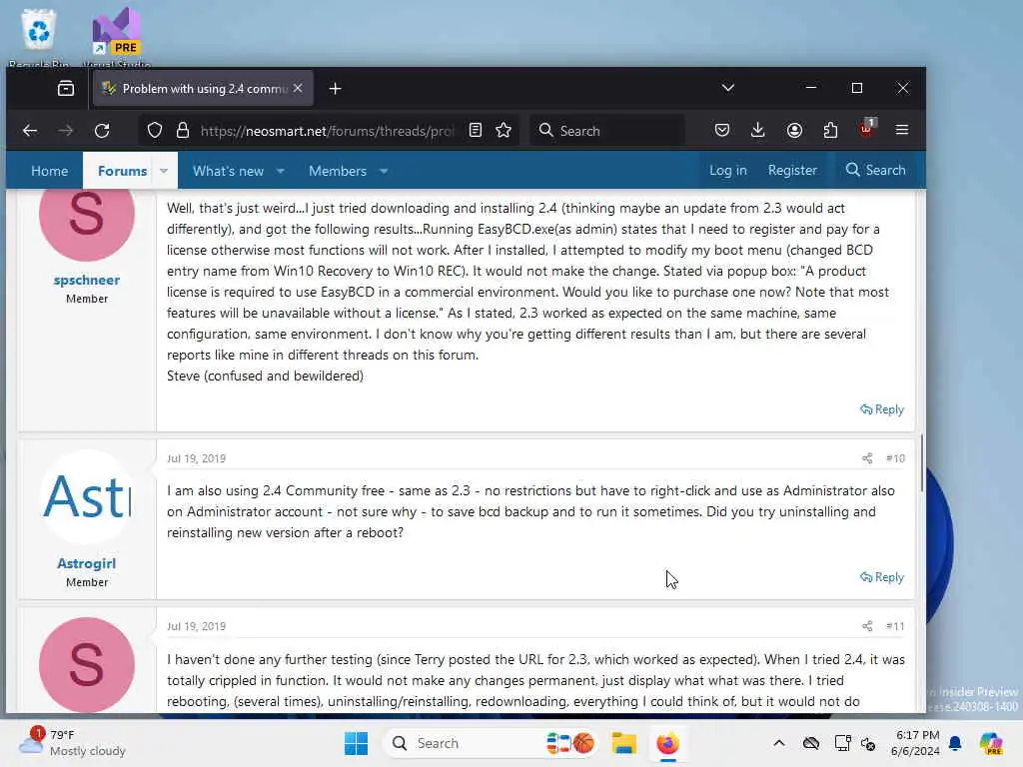
Task: Open the spschneer username link
Action: 87,280
